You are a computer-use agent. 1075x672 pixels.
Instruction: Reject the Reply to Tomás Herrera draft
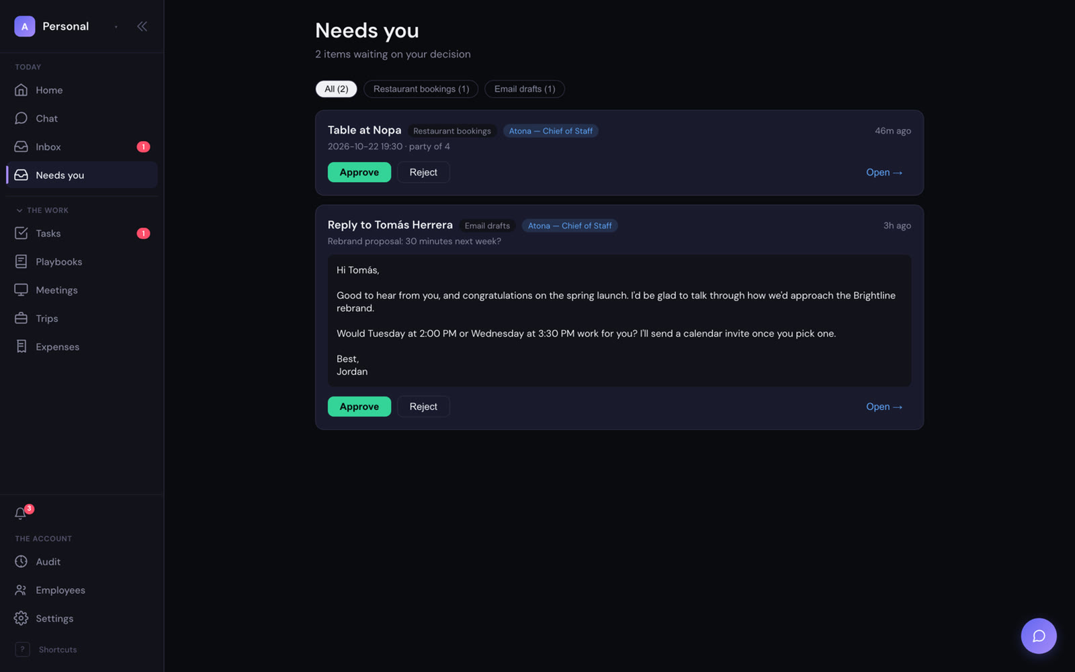pos(423,407)
